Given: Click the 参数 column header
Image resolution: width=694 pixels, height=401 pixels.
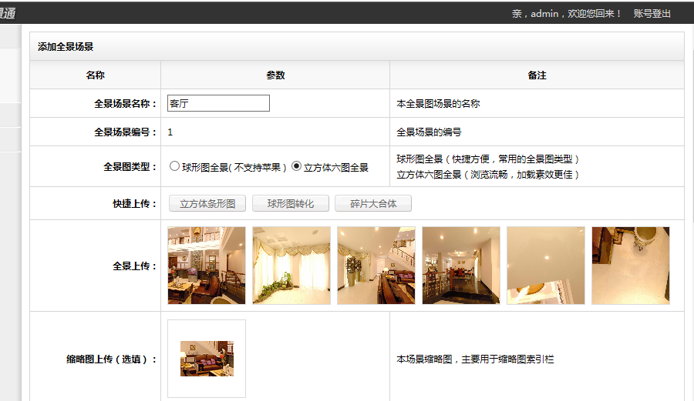Looking at the screenshot, I should pyautogui.click(x=275, y=75).
